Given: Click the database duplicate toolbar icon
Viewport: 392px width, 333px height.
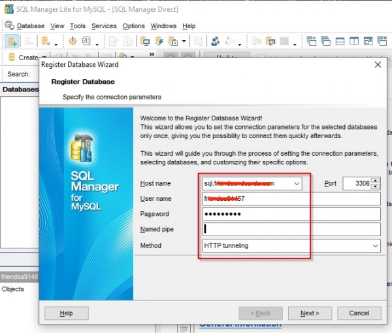Looking at the screenshot, I should pyautogui.click(x=173, y=41).
